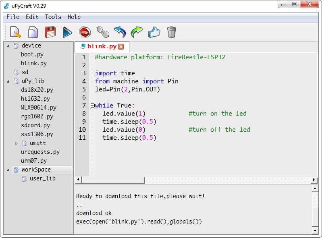Click the Syntax check thumbs-up icon
The height and width of the screenshot is (238, 322).
point(154,32)
